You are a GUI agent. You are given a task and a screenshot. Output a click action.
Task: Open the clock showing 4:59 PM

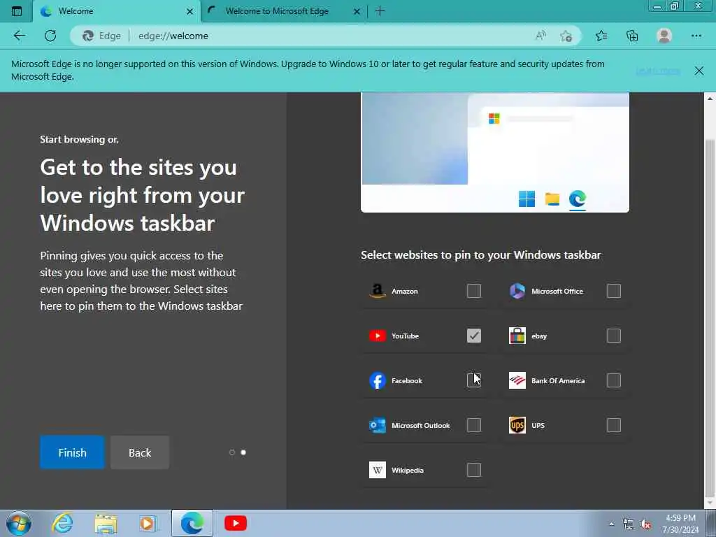pyautogui.click(x=680, y=524)
